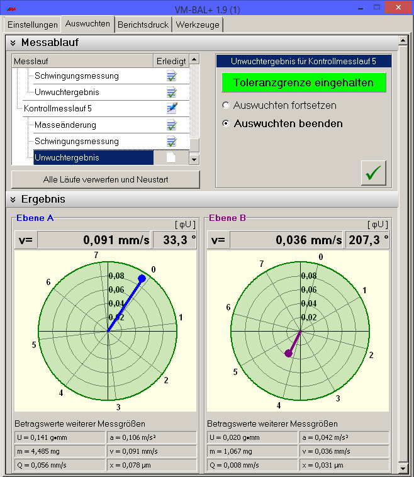Open the Werkzeuge tab
The image size is (414, 477).
[x=198, y=25]
